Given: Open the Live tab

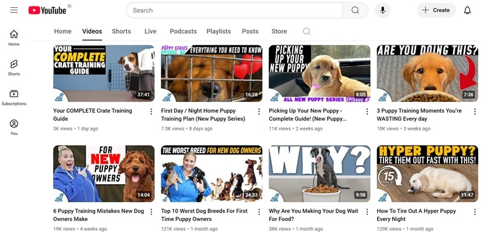Looking at the screenshot, I should point(150,31).
